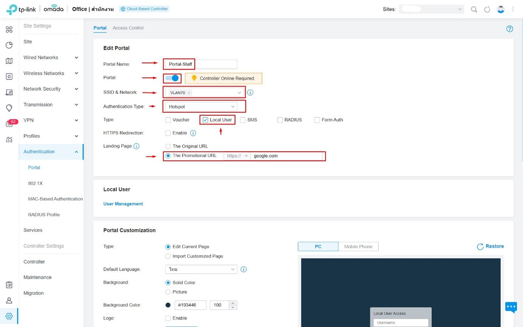523x327 pixels.
Task: Expand Transmission menu
Action: coord(51,105)
